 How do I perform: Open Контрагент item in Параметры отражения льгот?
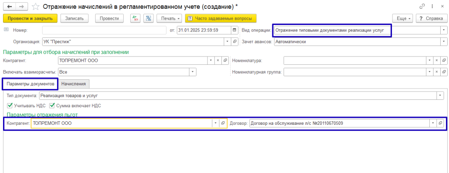[223, 124]
